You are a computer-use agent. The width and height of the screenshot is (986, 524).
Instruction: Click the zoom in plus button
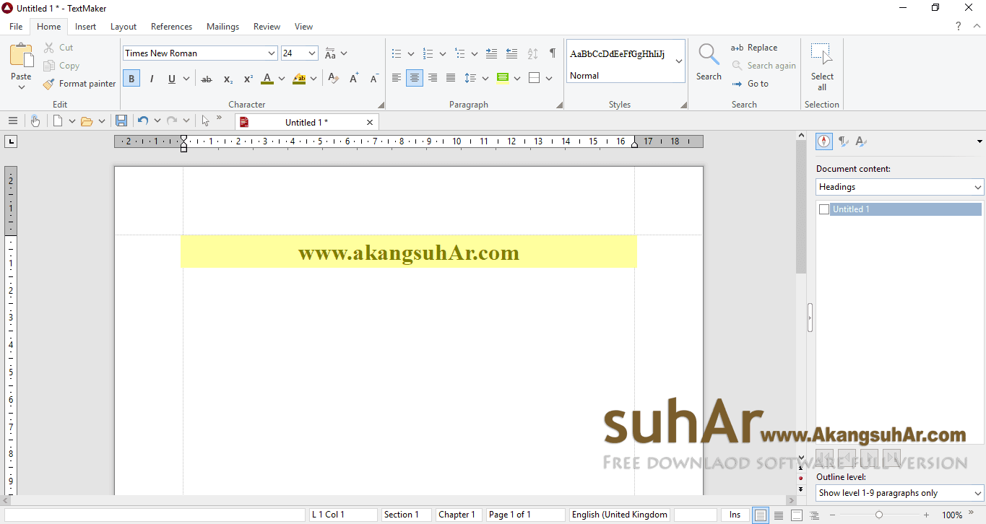[927, 515]
